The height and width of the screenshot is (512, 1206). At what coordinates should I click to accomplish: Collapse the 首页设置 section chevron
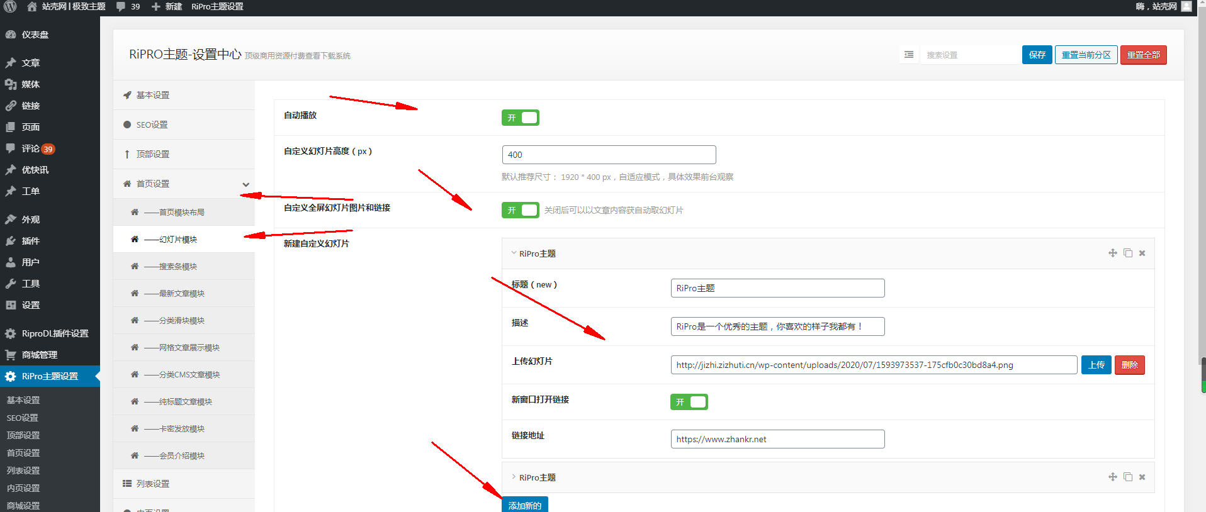coord(245,184)
